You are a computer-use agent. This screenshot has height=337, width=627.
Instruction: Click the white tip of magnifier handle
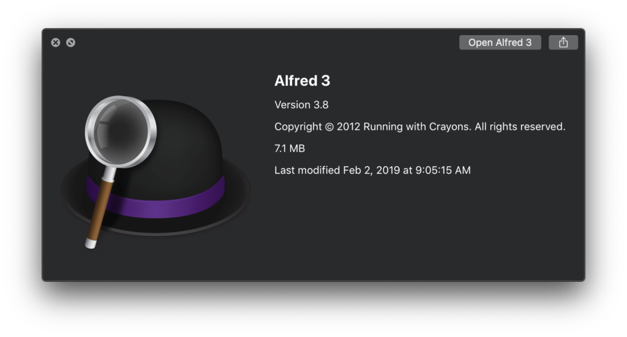click(91, 244)
